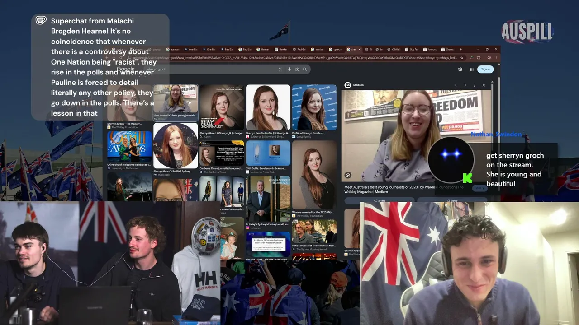Switch to the 'x388a0' browser tab

[x=395, y=49]
